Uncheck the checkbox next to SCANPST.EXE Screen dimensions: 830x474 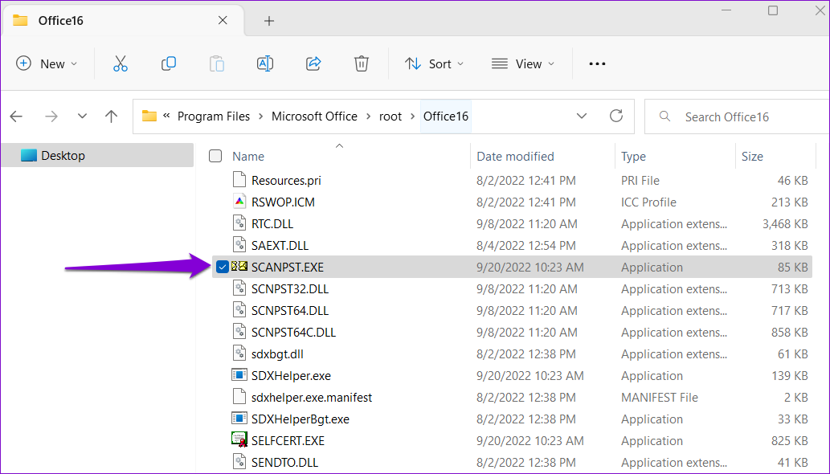[222, 266]
